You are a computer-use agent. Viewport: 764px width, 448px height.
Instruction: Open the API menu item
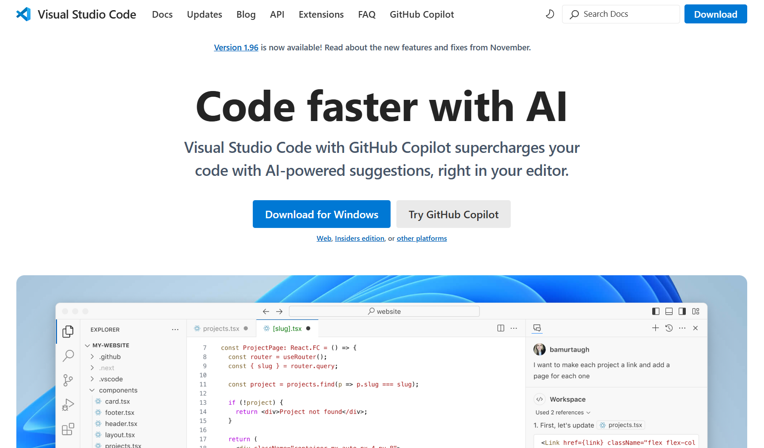click(277, 15)
